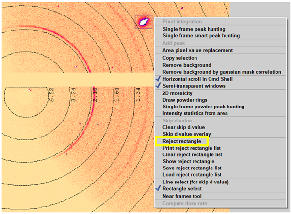
Task: Select Remove background by gaussian mask correlation
Action: (x=222, y=72)
